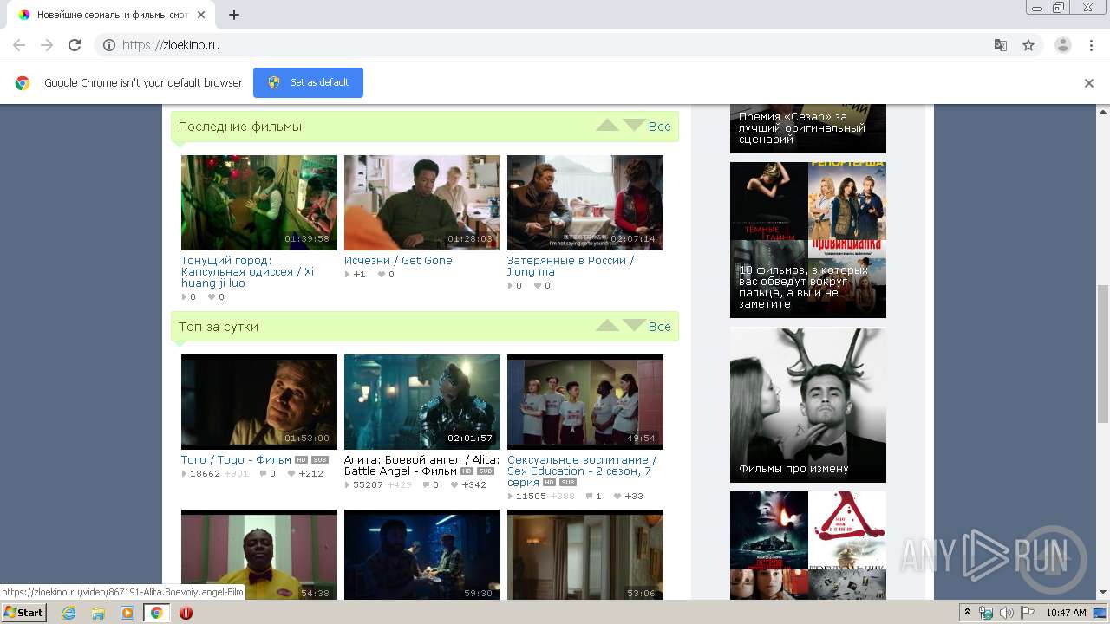Open media player icon in taskbar
The width and height of the screenshot is (1110, 624).
[x=127, y=613]
